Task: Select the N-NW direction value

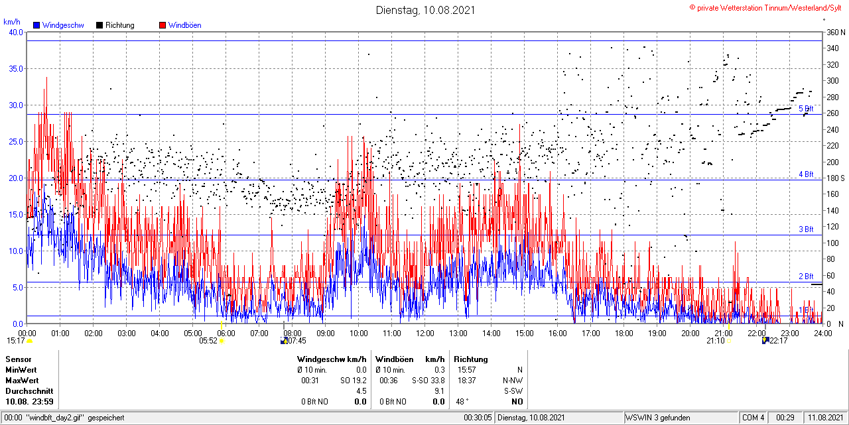Action: [x=513, y=380]
